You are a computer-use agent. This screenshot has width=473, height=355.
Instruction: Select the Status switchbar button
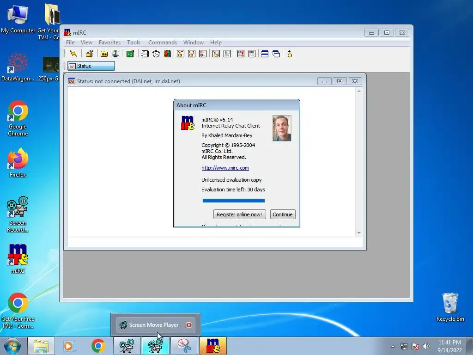click(x=91, y=66)
